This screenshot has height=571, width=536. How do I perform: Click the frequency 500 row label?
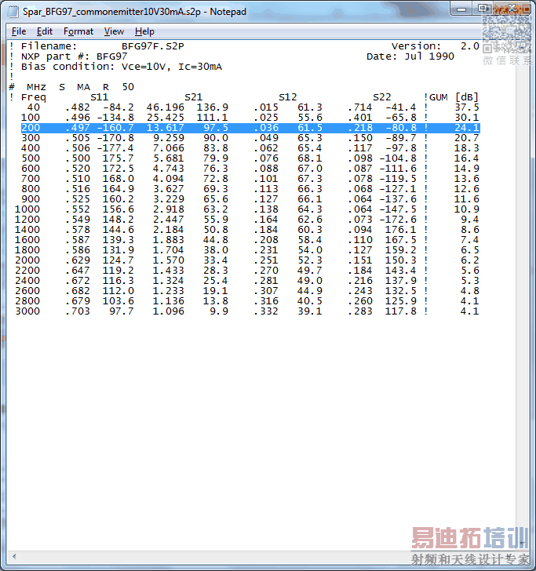pos(31,158)
